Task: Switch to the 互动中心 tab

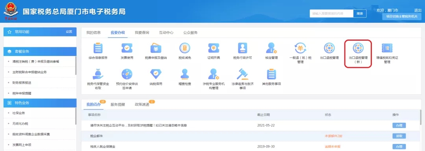Action: pos(166,32)
